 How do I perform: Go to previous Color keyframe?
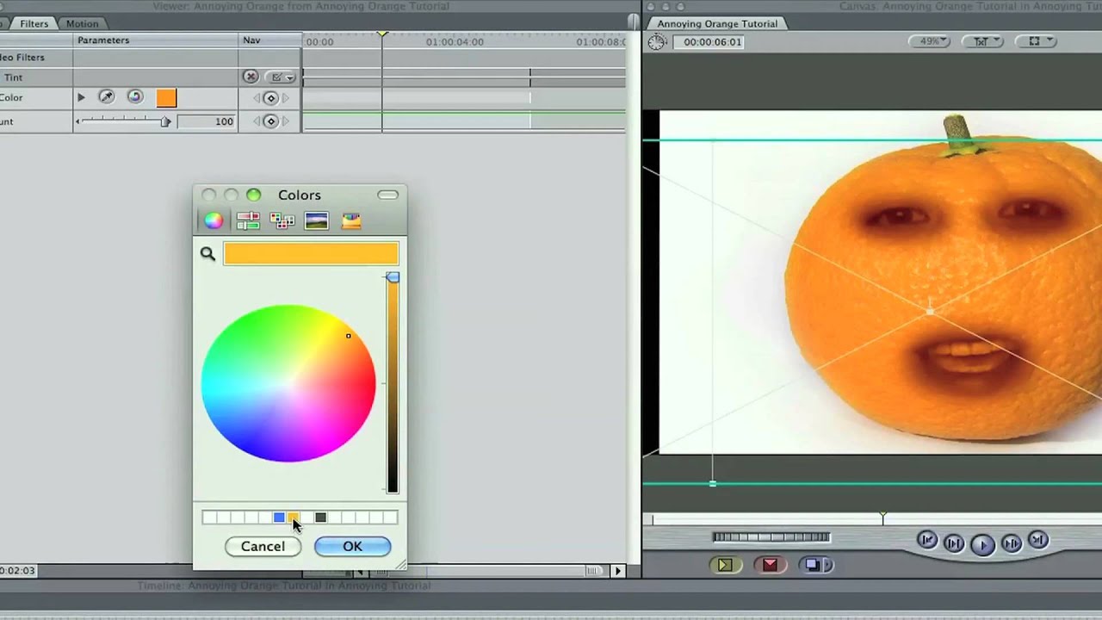(x=256, y=98)
